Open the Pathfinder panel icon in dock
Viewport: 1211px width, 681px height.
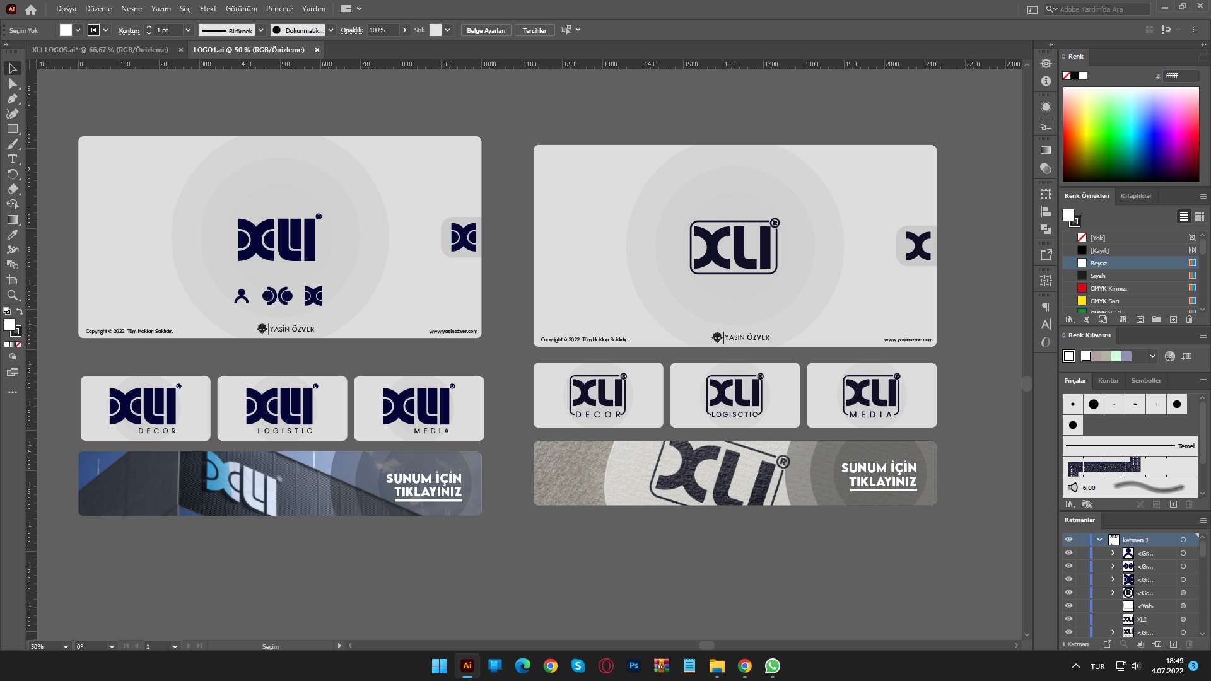click(x=1046, y=230)
